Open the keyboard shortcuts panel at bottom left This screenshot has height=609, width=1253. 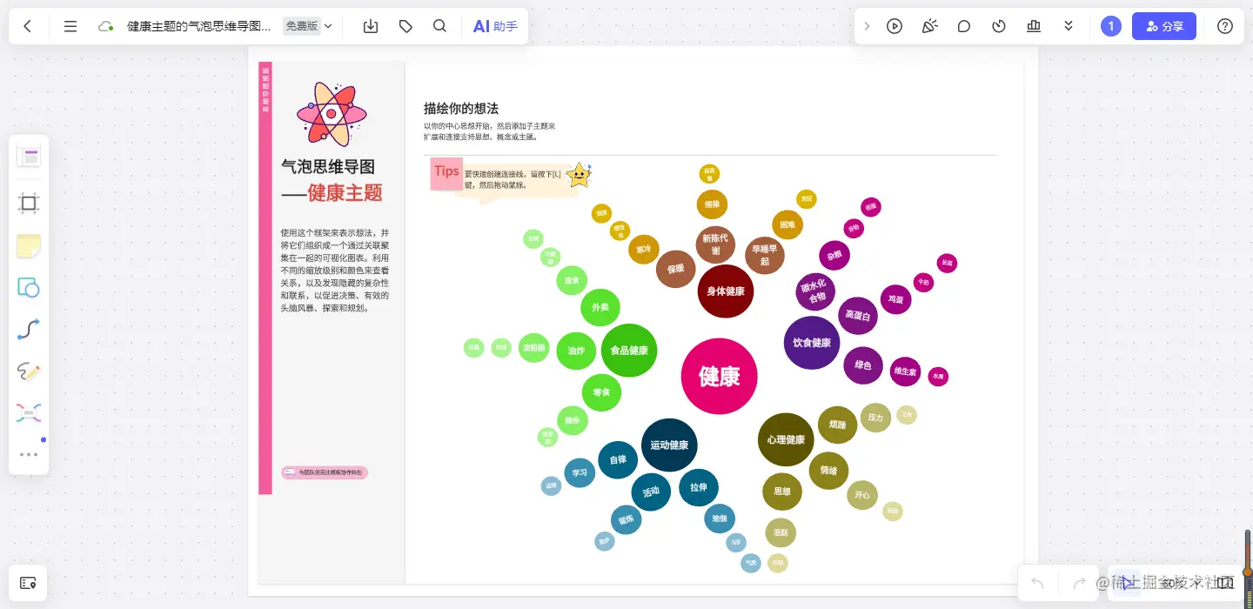(29, 583)
